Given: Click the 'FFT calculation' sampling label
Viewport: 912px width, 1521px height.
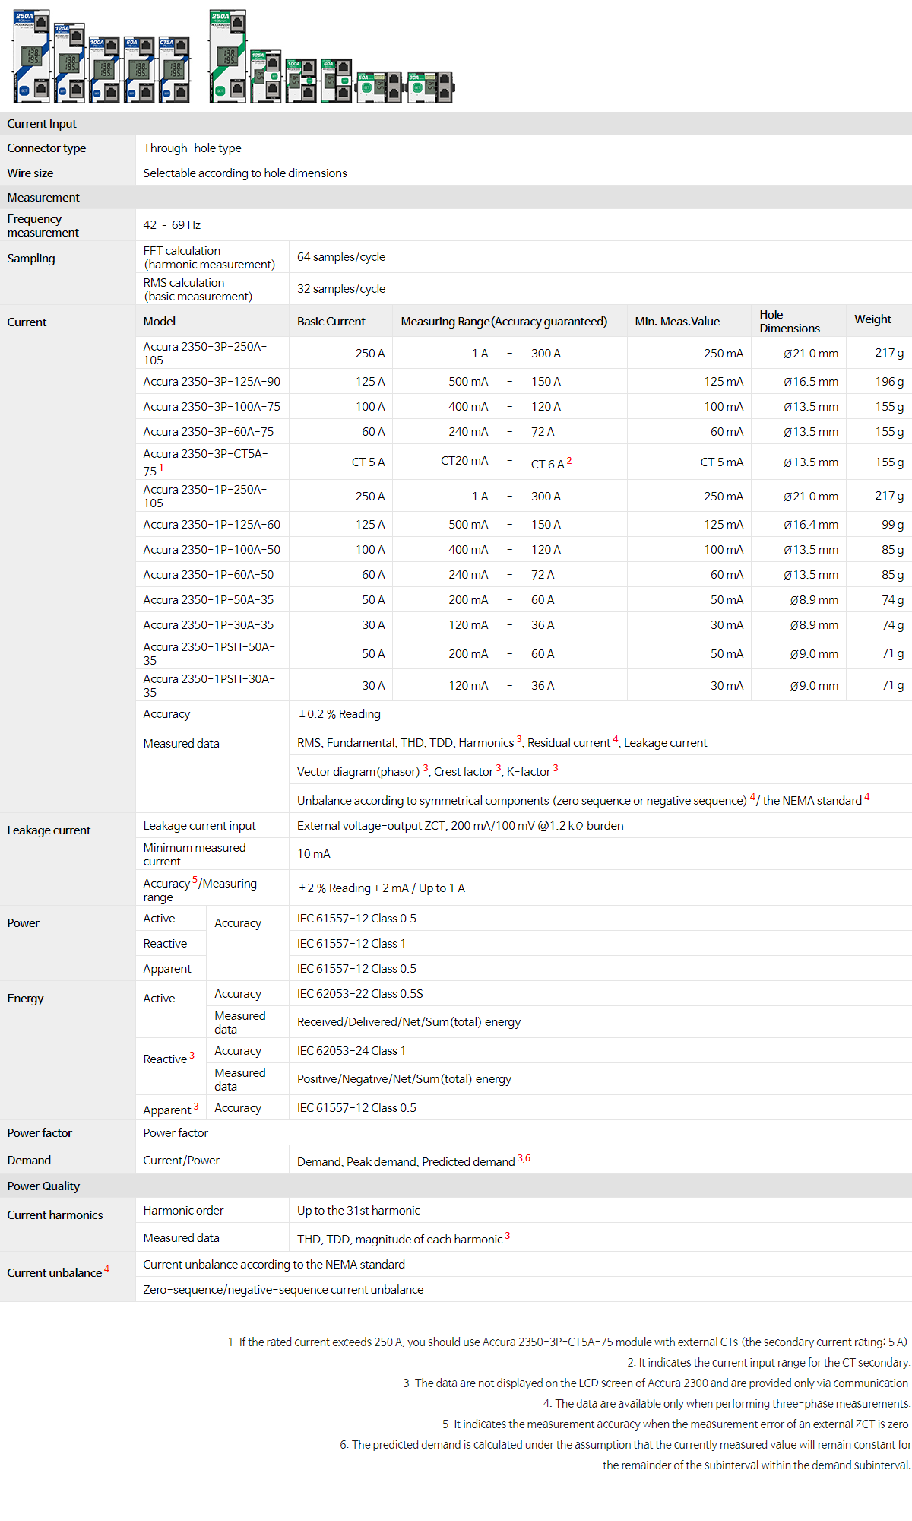Looking at the screenshot, I should coord(209,257).
